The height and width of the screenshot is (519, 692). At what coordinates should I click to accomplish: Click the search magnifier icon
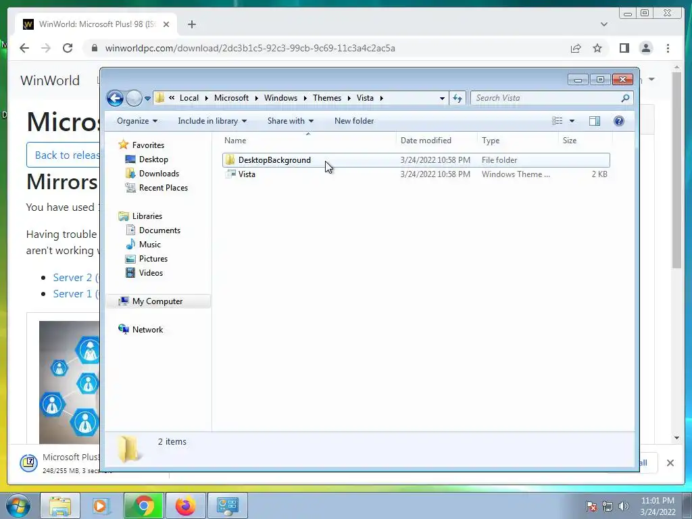pos(625,98)
